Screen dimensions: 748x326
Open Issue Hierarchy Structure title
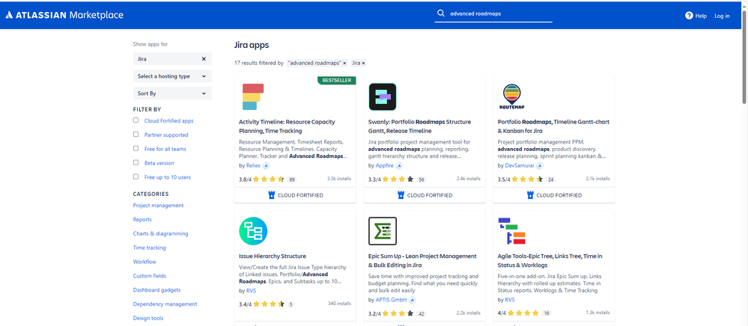coord(273,256)
